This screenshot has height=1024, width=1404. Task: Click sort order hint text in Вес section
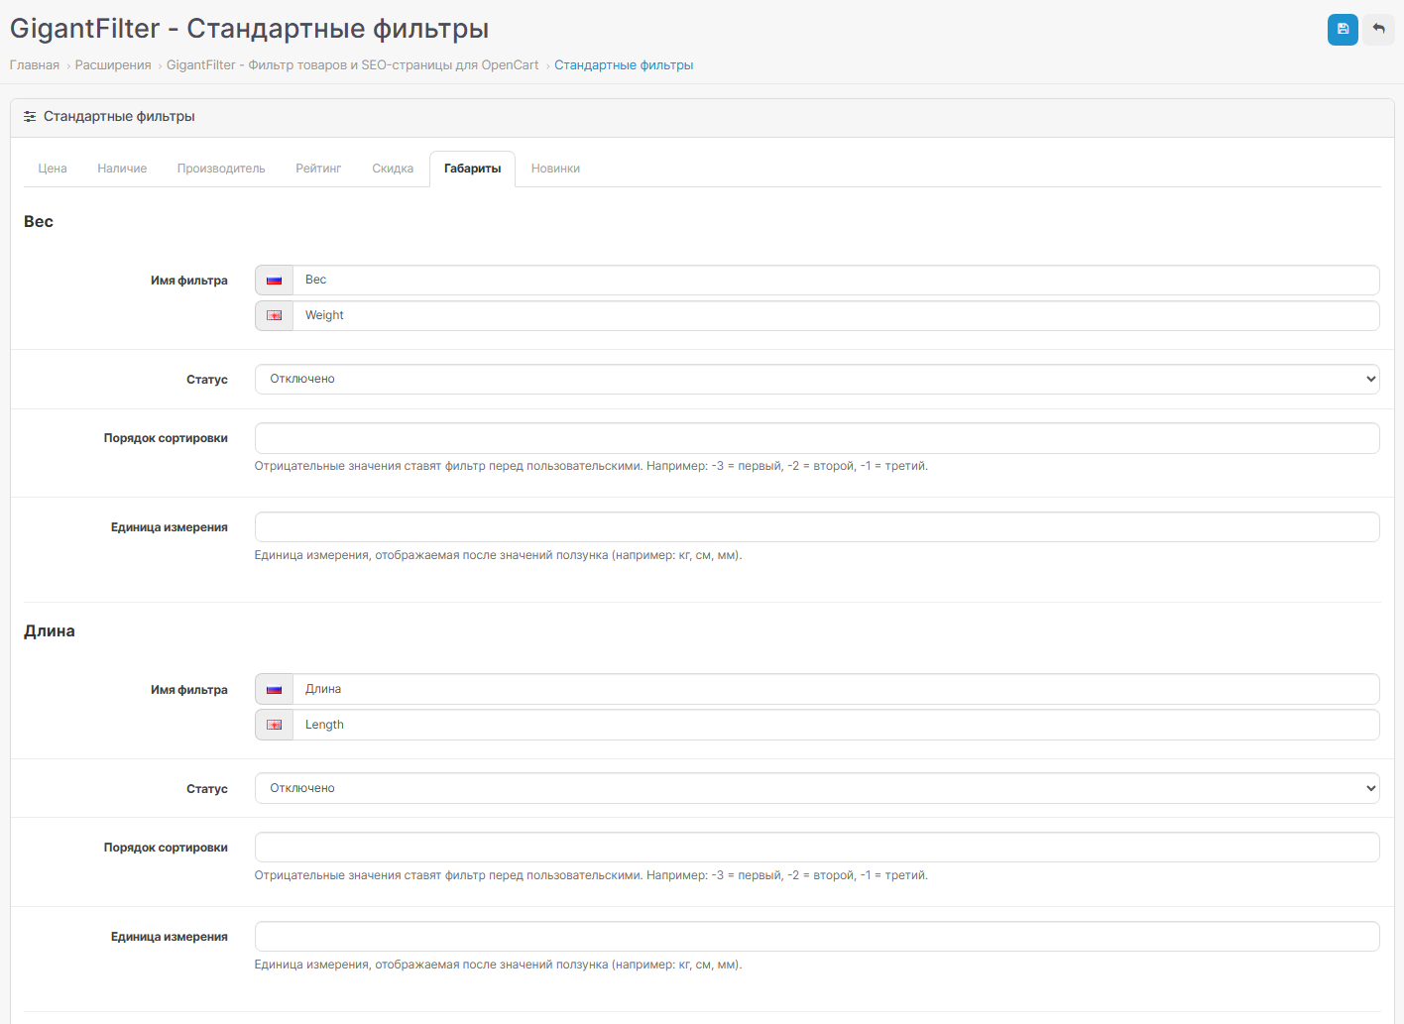[591, 466]
